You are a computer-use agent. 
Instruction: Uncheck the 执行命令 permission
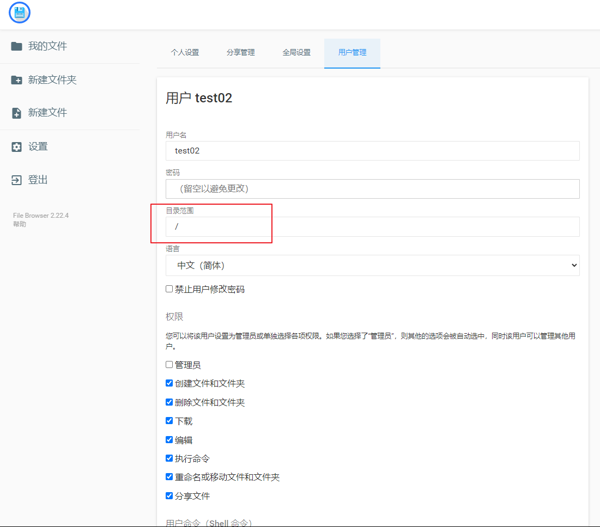tap(169, 458)
